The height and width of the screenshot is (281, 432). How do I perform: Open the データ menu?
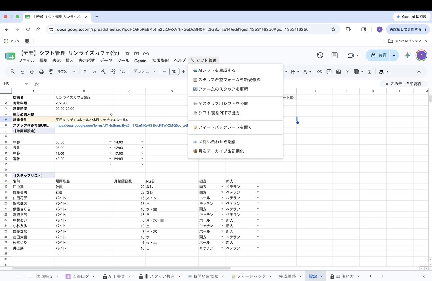coord(106,61)
